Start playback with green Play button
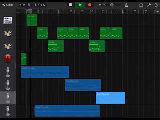160x120 pixels. pyautogui.click(x=80, y=5)
